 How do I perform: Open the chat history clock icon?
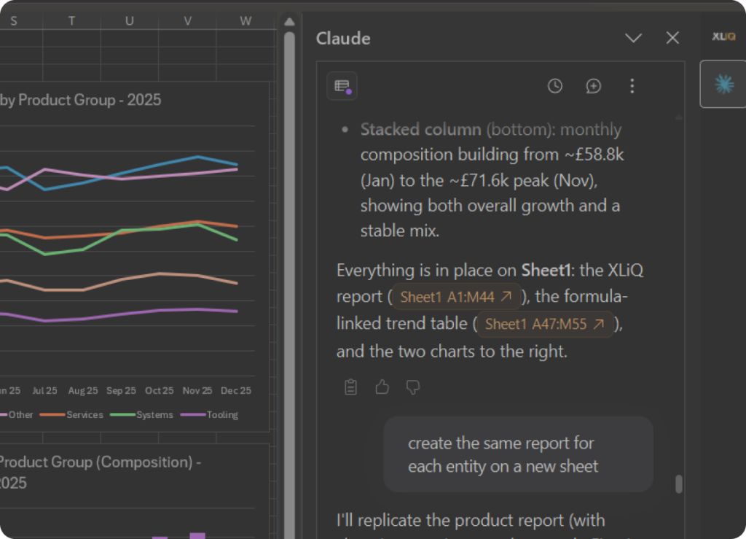pyautogui.click(x=554, y=86)
